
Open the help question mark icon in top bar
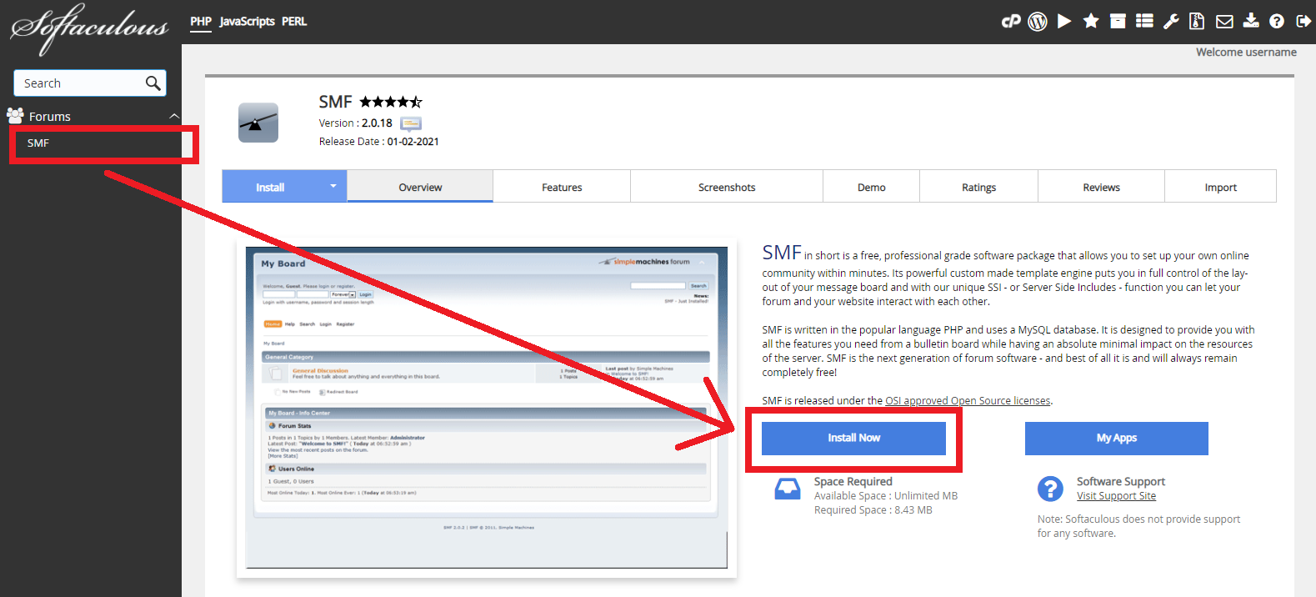(1277, 22)
